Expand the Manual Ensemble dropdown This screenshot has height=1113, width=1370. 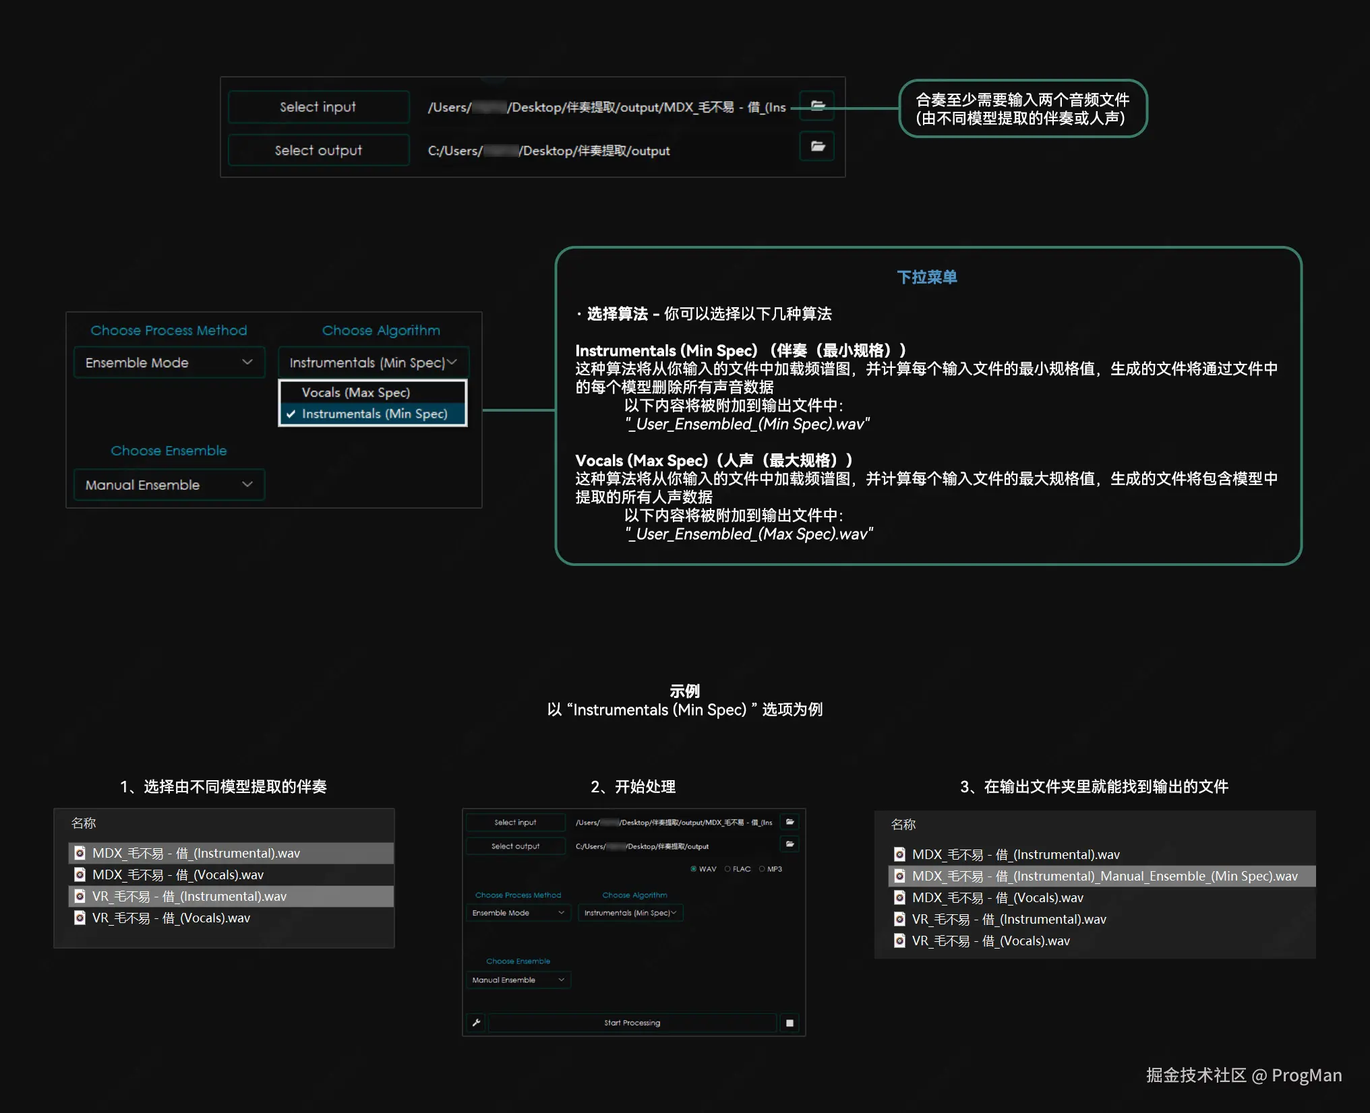169,484
